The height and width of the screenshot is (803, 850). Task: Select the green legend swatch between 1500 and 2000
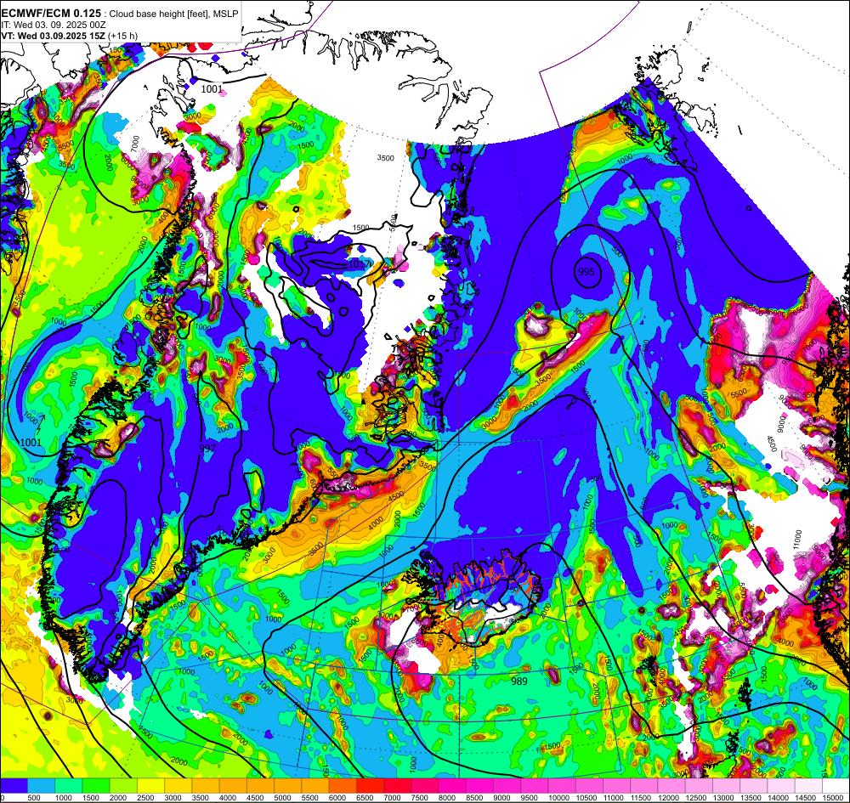pyautogui.click(x=96, y=785)
